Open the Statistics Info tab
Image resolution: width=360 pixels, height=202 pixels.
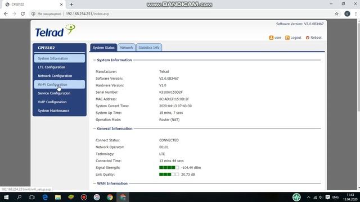pos(148,47)
